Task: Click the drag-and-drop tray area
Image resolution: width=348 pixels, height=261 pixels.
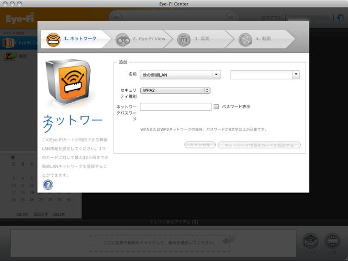Action: 159,243
